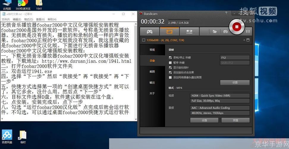Toggle the 录制/停止 热键 checkbox
This screenshot has height=149, width=289.
click(170, 58)
